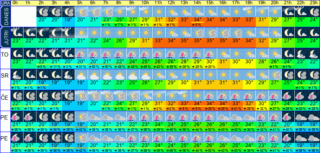This screenshot has width=320, height=153.
Task: Click the TO 50% precipitation at 6h
Action: coord(94,67)
